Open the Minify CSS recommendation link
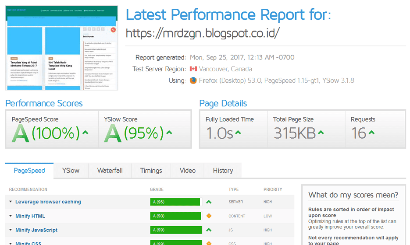 [28, 243]
